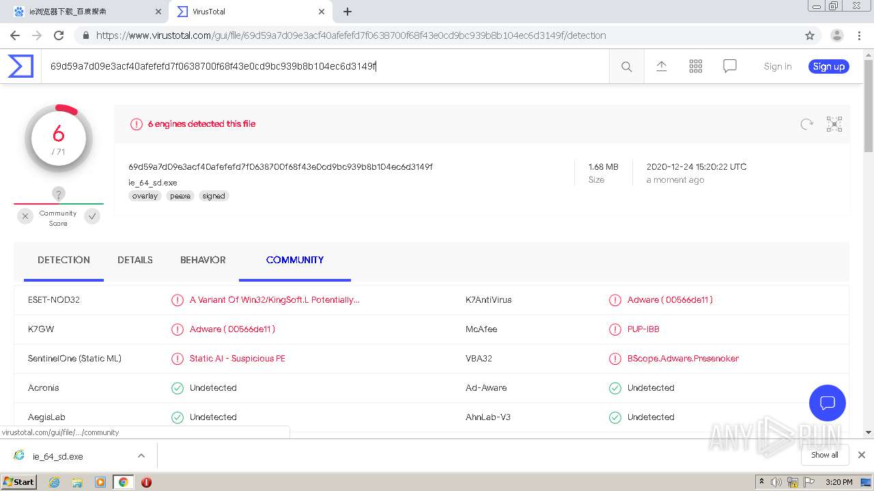The width and height of the screenshot is (874, 491).
Task: Open the upload file icon
Action: (x=661, y=65)
